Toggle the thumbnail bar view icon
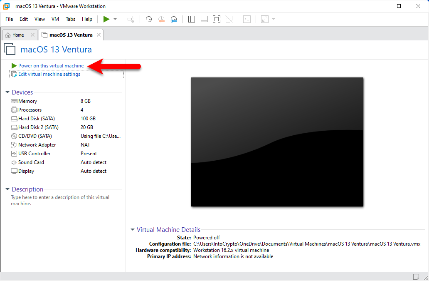Viewport: 429px width, 281px height. tap(204, 19)
